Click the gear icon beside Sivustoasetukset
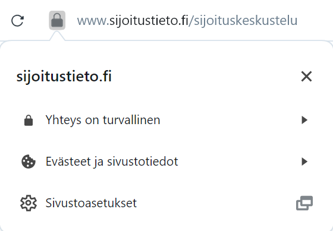This screenshot has width=333, height=231. pos(29,203)
